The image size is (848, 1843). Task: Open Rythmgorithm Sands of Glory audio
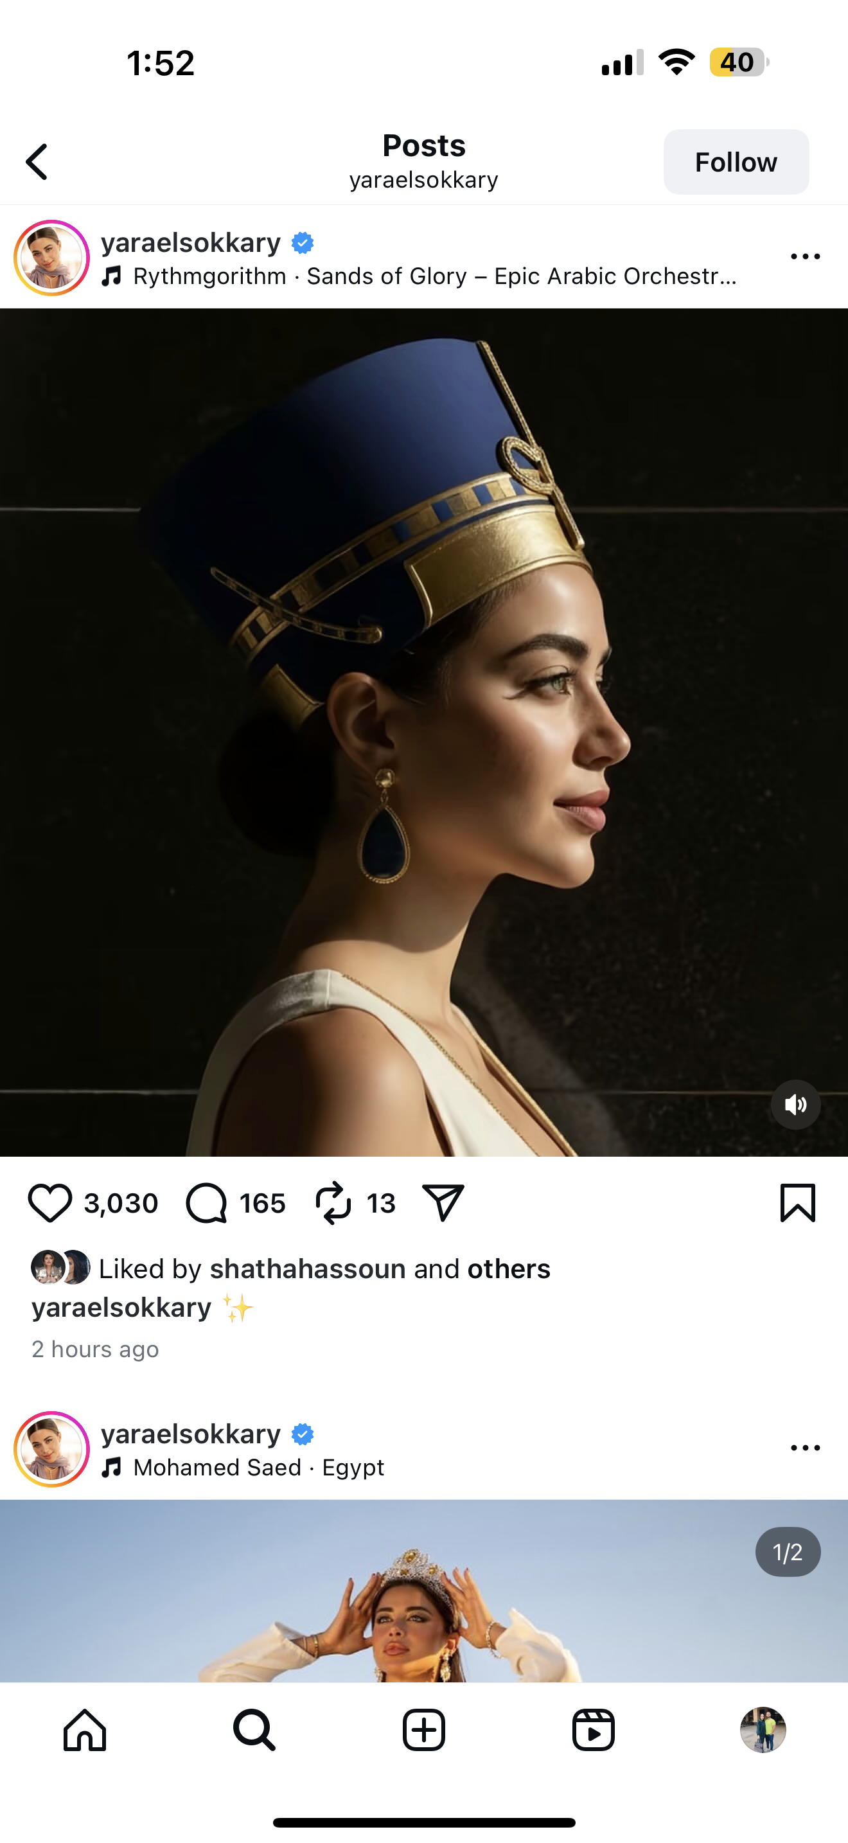(435, 276)
